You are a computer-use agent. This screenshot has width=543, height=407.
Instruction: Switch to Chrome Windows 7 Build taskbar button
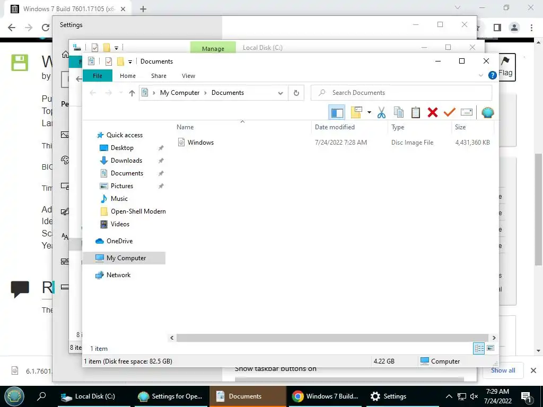pos(325,396)
